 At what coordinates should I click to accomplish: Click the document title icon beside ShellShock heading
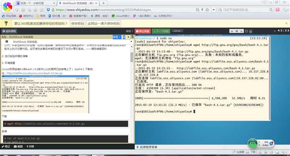[7, 42]
